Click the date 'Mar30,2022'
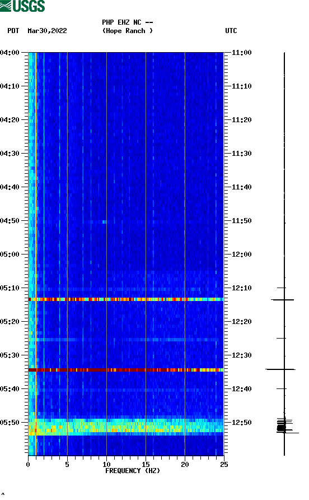The image size is (309, 500). pyautogui.click(x=47, y=31)
